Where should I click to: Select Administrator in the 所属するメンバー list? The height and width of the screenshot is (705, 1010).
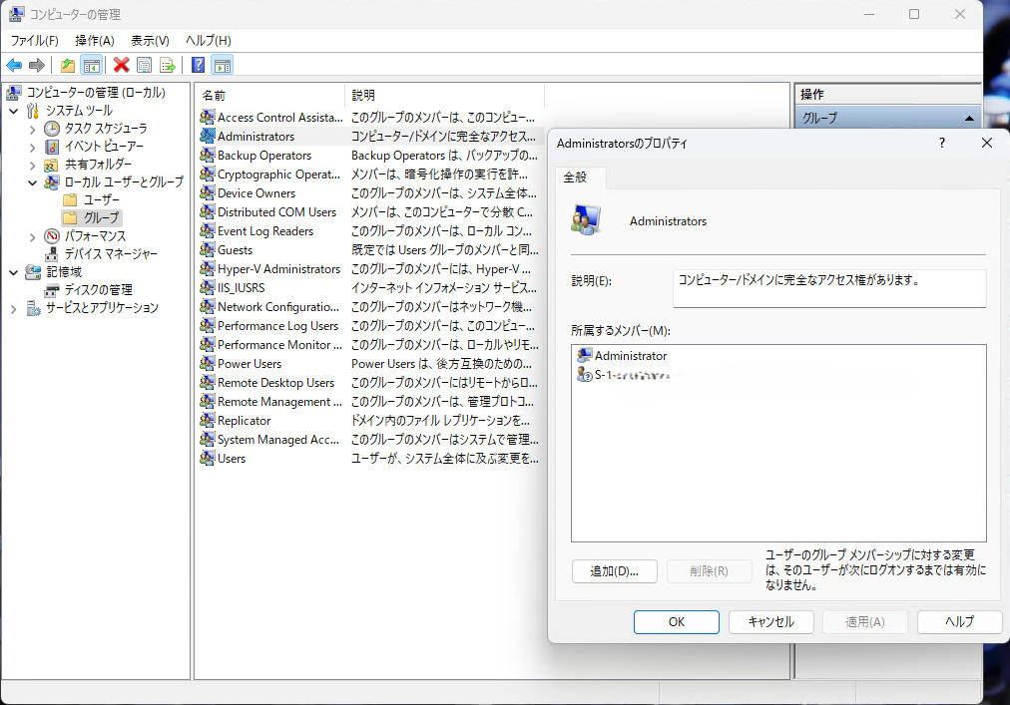pos(631,355)
